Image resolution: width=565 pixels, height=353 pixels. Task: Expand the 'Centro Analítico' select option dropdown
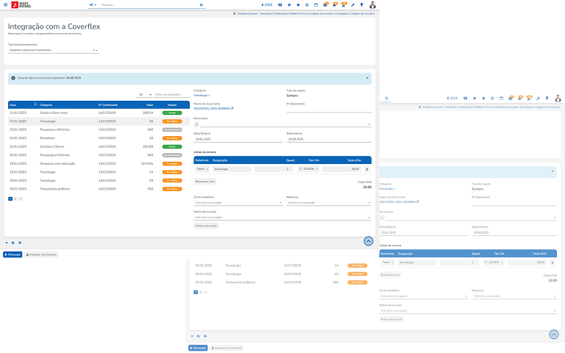238,202
